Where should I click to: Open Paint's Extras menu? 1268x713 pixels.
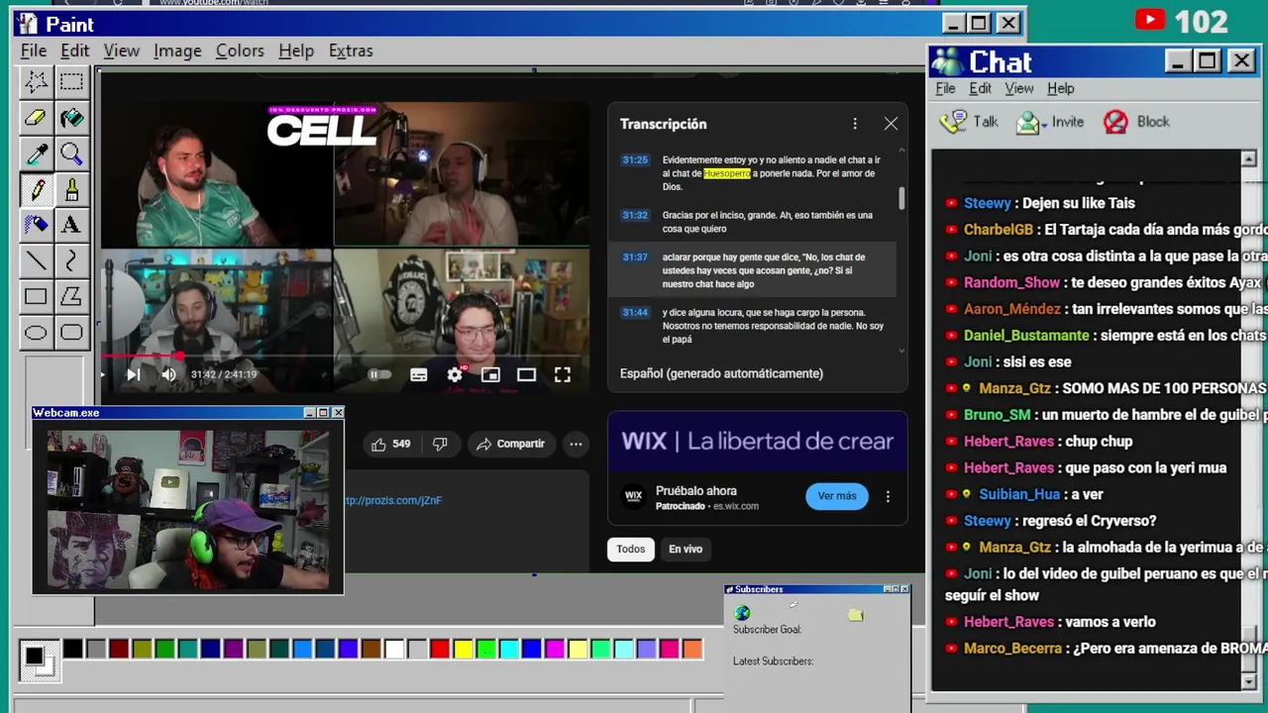point(351,51)
